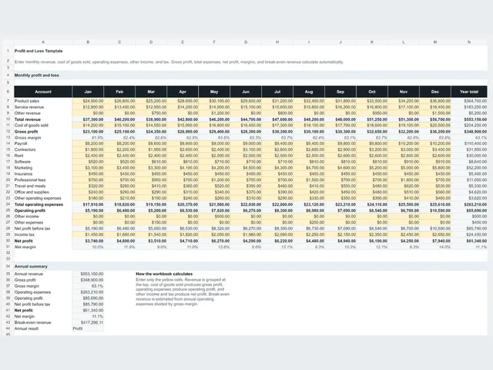This screenshot has width=493, height=370.
Task: Click the Net profit year total $61,340.00
Action: (x=469, y=241)
